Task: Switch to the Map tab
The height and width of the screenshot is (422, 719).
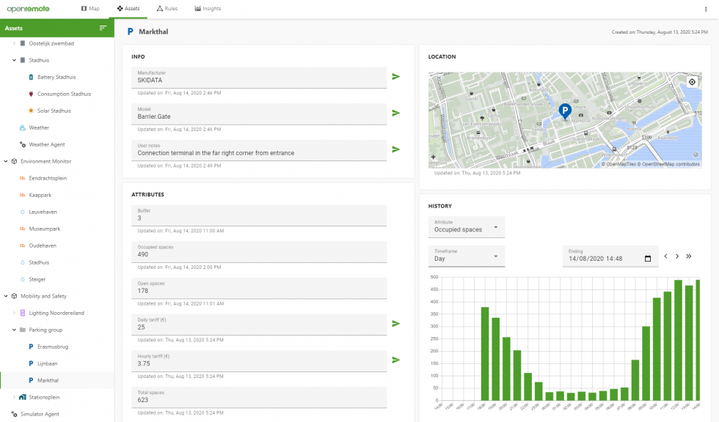Action: [90, 8]
